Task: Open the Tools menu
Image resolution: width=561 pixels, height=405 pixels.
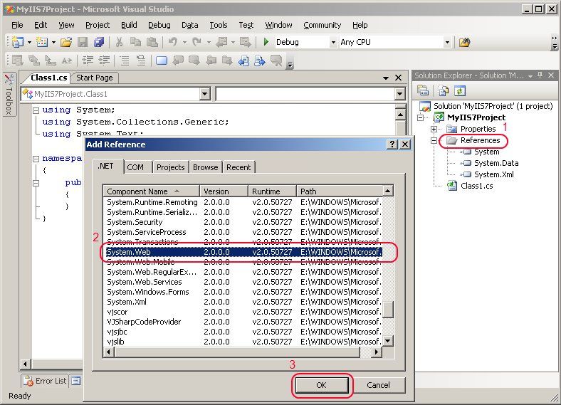Action: click(219, 25)
